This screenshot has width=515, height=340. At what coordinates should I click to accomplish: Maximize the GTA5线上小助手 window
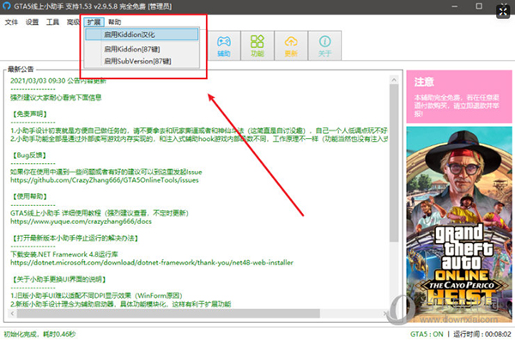479,6
